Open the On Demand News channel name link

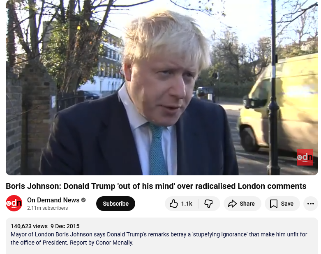53,200
